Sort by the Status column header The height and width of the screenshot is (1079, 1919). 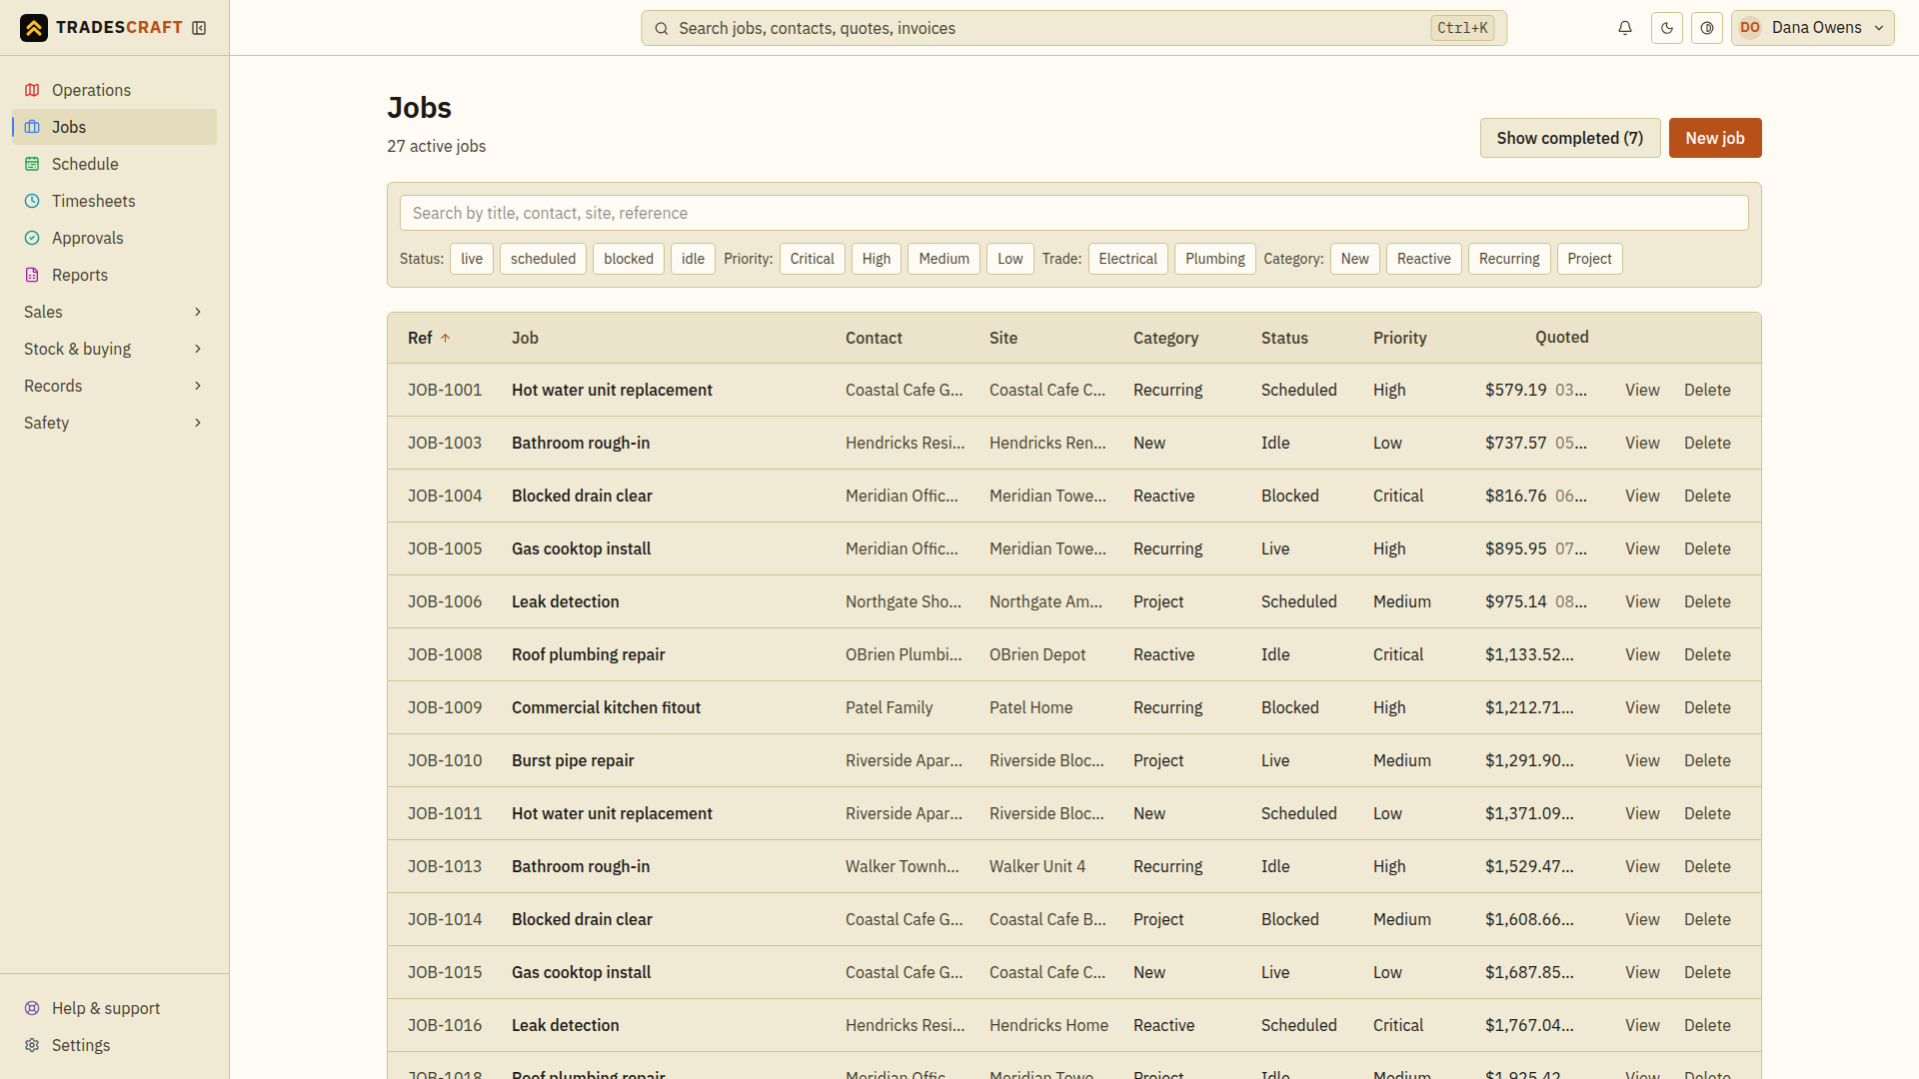tap(1284, 338)
